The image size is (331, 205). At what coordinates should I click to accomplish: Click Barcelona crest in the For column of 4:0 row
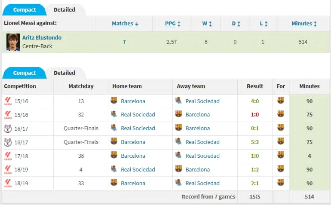[x=281, y=100]
